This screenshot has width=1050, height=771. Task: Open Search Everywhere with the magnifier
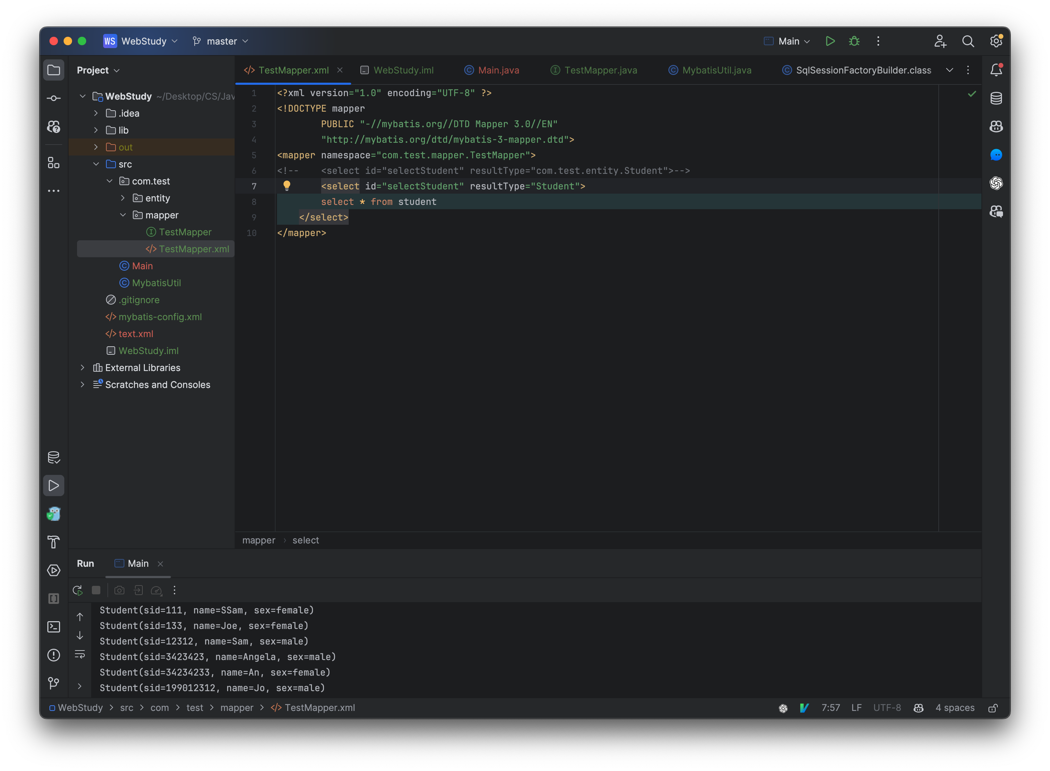(x=968, y=41)
